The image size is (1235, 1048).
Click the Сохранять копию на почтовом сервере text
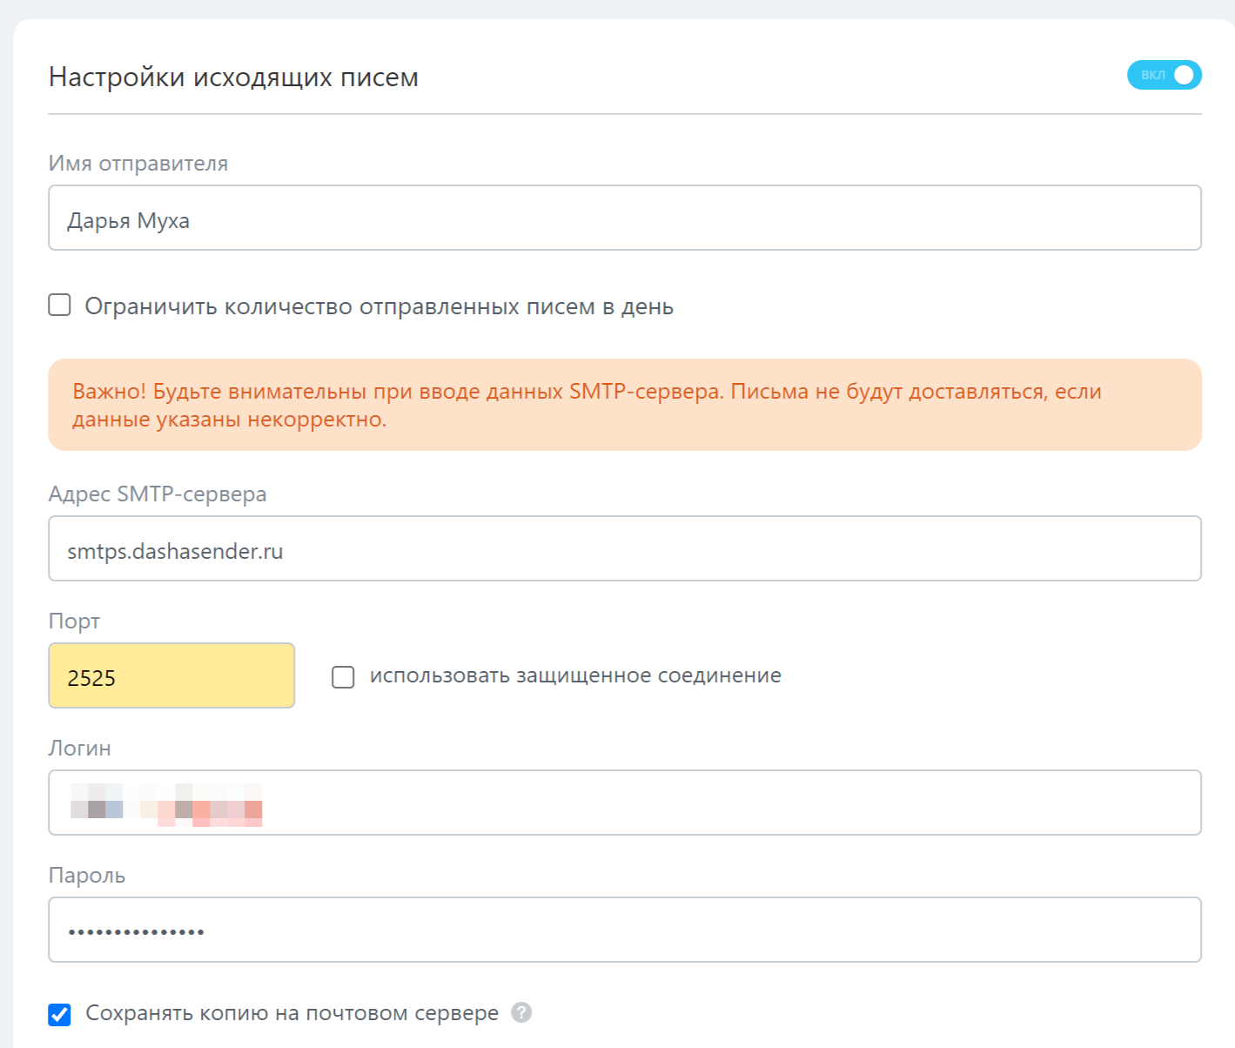click(x=292, y=1013)
